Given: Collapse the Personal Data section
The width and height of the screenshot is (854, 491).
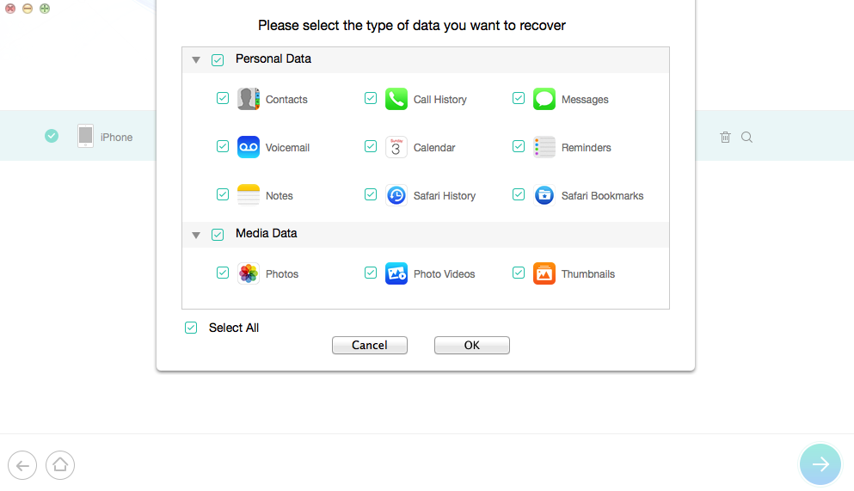Looking at the screenshot, I should coord(196,60).
